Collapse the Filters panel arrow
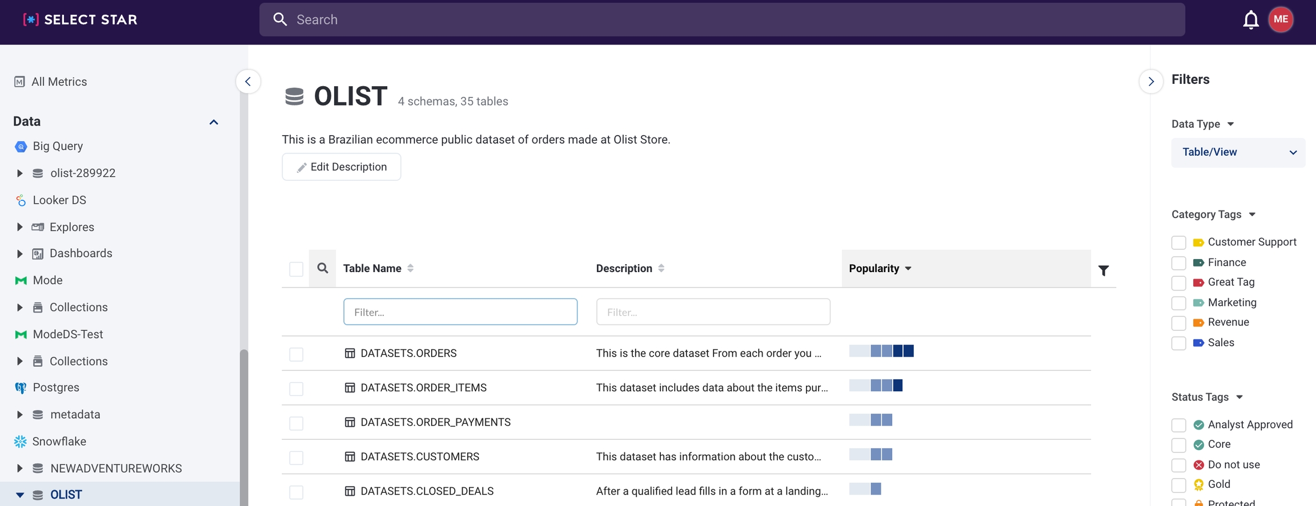Image resolution: width=1316 pixels, height=506 pixels. [1151, 82]
